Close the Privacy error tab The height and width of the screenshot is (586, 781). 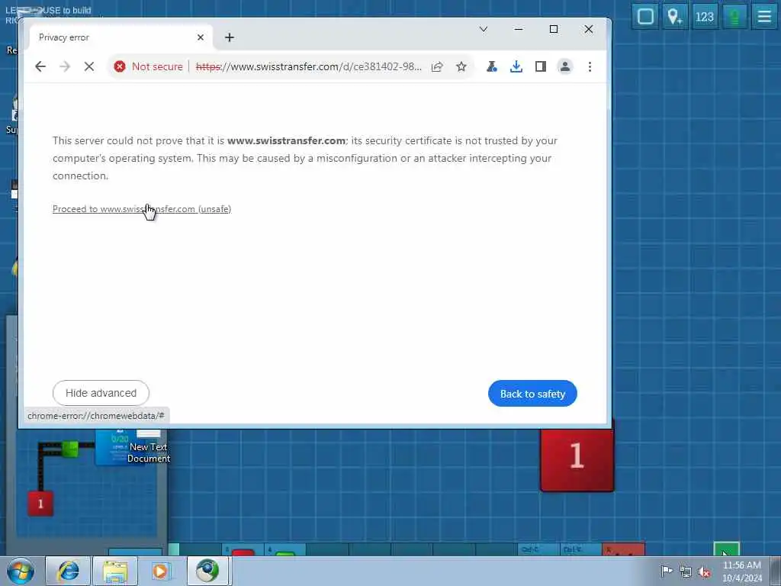pyautogui.click(x=201, y=37)
